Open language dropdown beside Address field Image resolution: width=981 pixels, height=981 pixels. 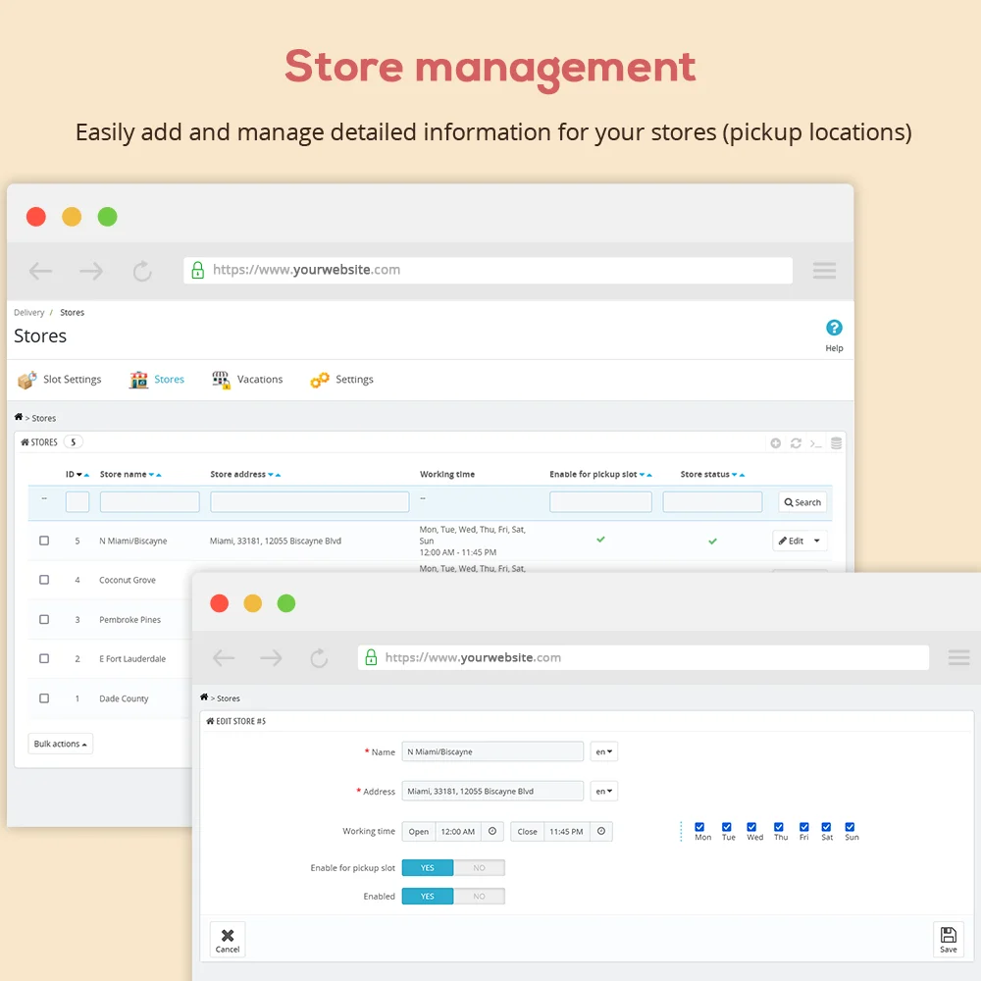tap(603, 792)
